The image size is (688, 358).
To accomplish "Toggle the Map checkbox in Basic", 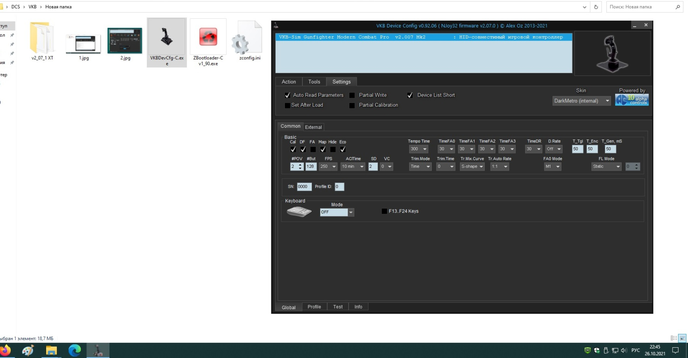I will tap(323, 150).
